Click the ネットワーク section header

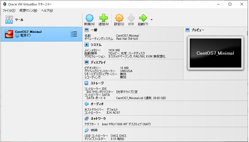pyautogui.click(x=98, y=119)
